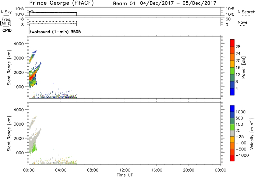
Task: Click the green positive-velocity patch in velocity panel
Action: (x=34, y=148)
